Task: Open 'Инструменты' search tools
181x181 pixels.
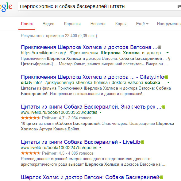Action: tap(169, 24)
